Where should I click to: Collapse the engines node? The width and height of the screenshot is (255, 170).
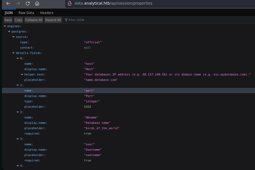(5, 26)
